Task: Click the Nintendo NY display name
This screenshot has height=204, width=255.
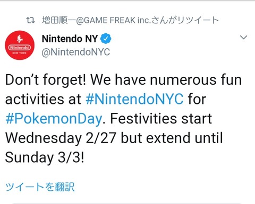Action: [x=70, y=39]
